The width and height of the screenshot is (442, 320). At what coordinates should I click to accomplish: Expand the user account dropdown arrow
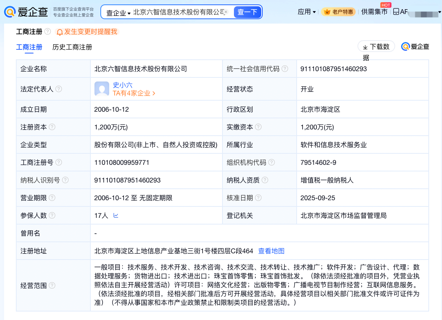(x=439, y=13)
